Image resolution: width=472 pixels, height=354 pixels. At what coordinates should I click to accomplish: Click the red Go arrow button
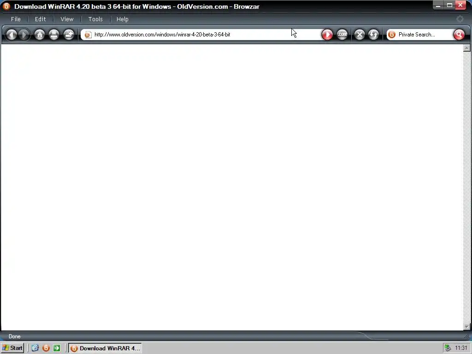(327, 35)
